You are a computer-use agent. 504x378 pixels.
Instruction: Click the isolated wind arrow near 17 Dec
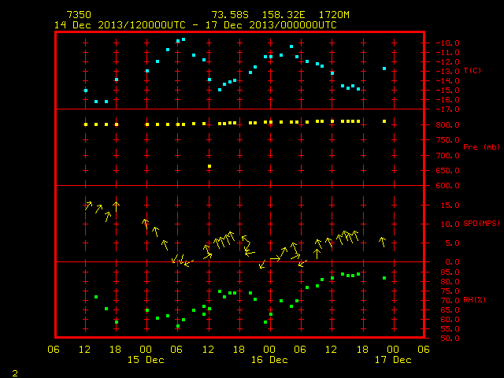click(x=382, y=242)
